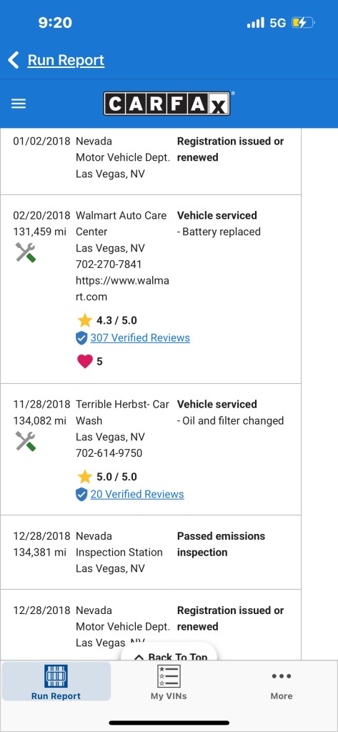Screen dimensions: 338x732
Task: Switch to Run Report bottom tab
Action: click(56, 681)
